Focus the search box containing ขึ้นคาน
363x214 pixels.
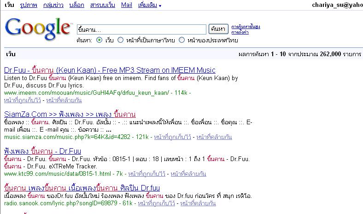pyautogui.click(x=141, y=29)
